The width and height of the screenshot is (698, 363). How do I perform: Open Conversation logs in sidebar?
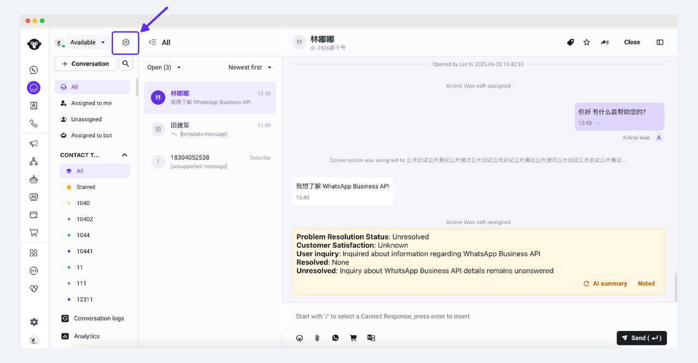coord(99,318)
